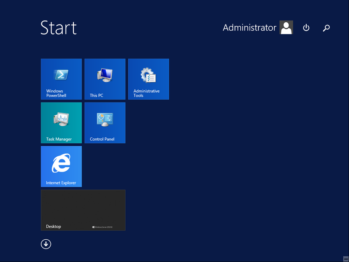The image size is (349, 262).
Task: Click the power options icon
Action: (306, 28)
